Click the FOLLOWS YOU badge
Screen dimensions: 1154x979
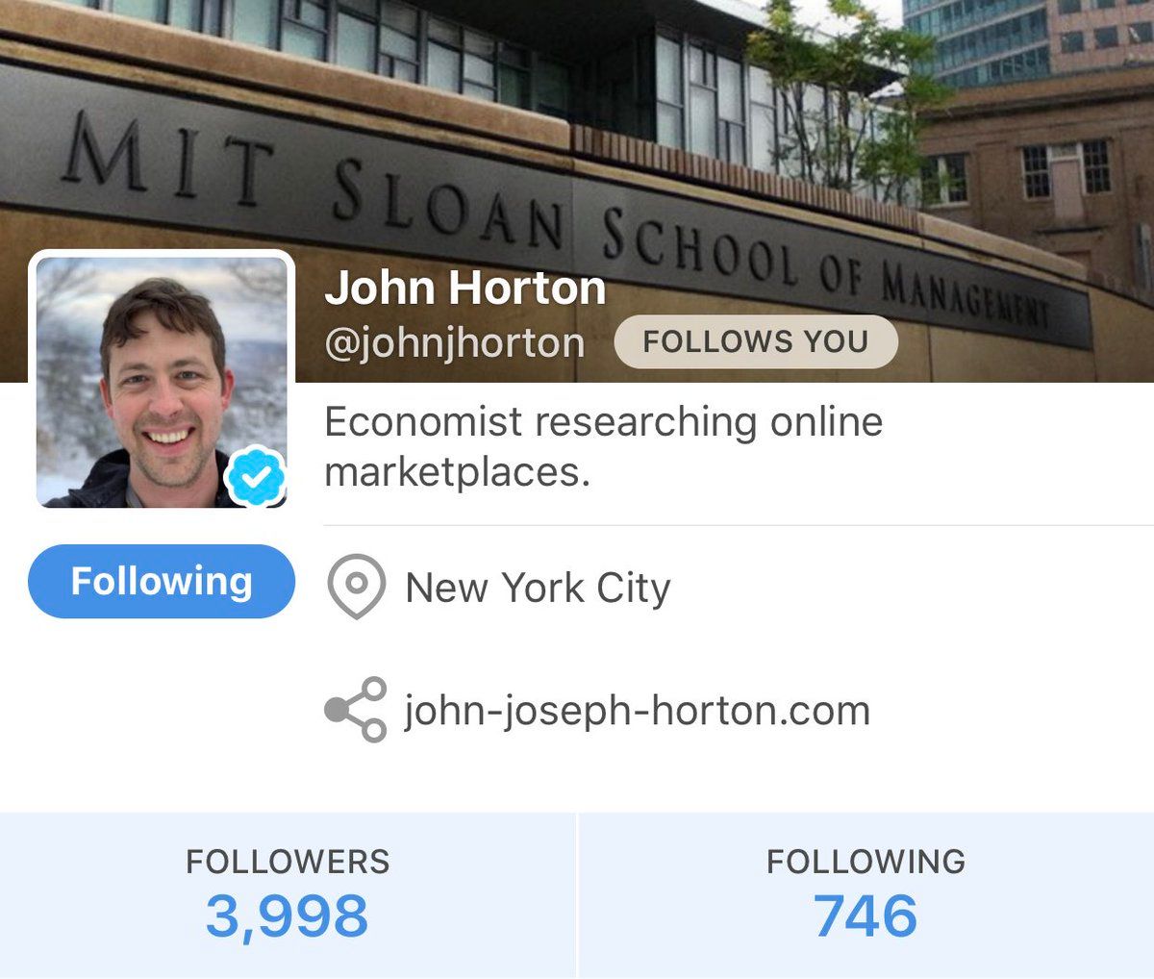coord(756,341)
